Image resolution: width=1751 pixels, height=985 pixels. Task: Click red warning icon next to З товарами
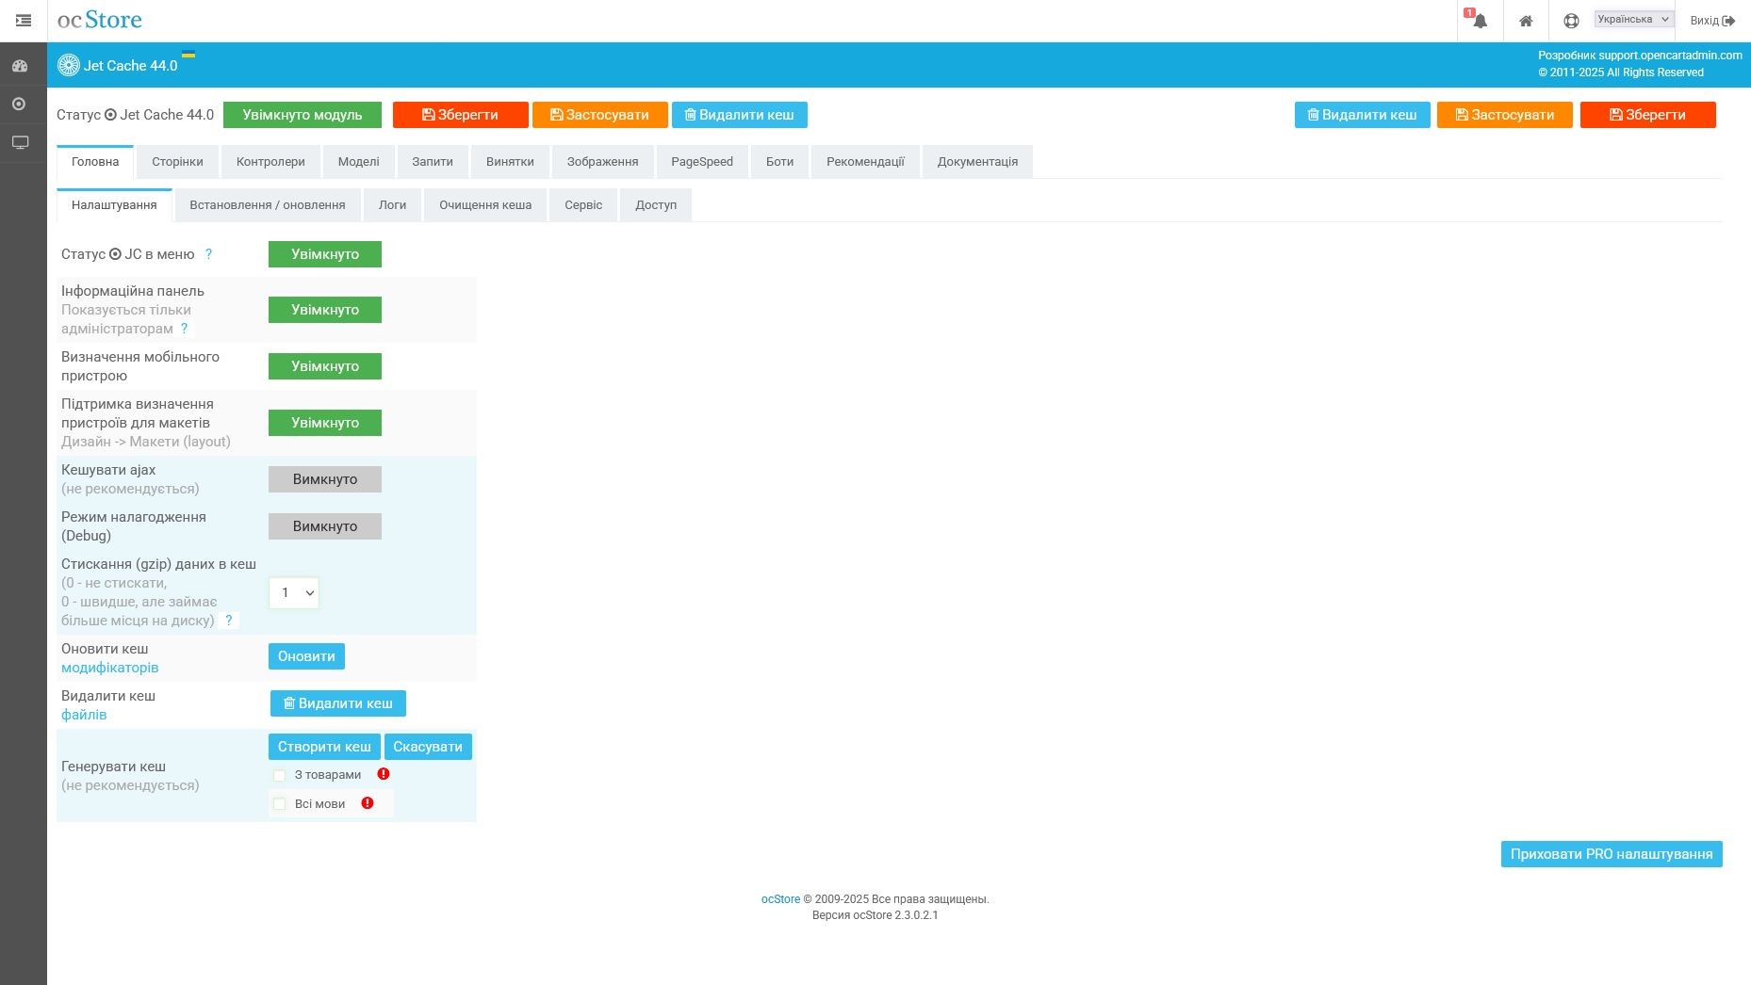pyautogui.click(x=384, y=774)
